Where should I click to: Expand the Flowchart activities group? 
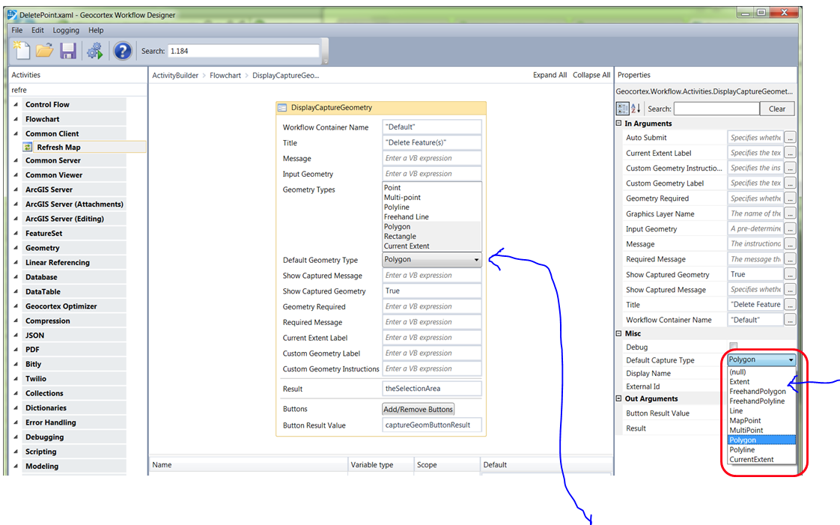pyautogui.click(x=16, y=119)
